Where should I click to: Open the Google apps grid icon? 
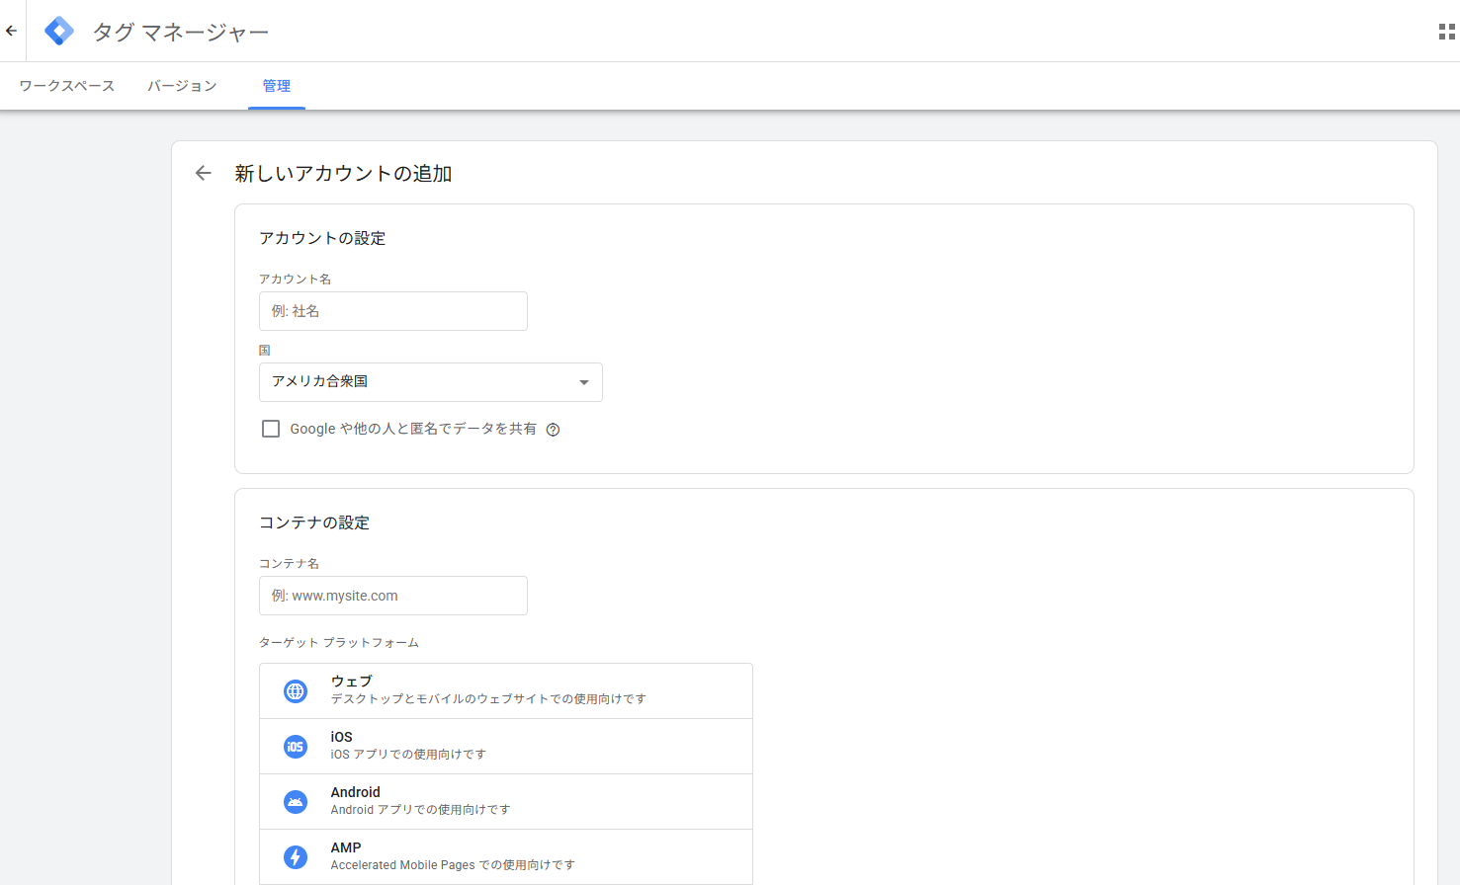click(x=1446, y=32)
